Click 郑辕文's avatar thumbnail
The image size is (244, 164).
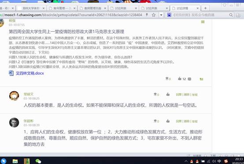tap(14, 96)
